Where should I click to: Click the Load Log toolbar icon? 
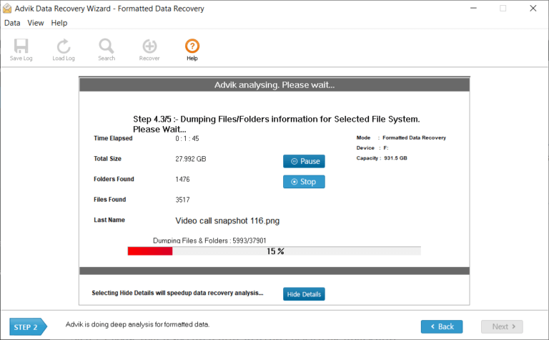tap(64, 49)
